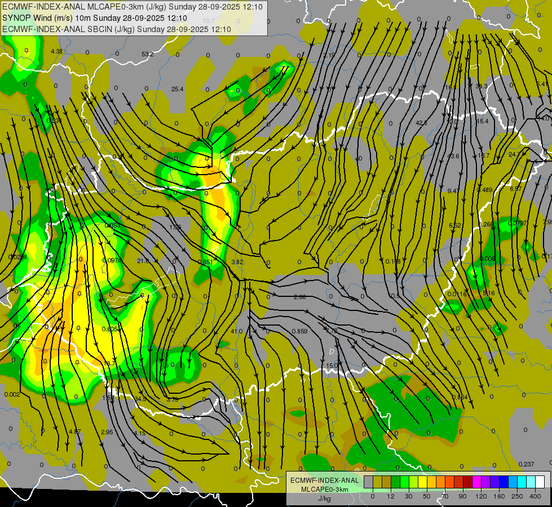Click legend tick label 12
Viewport: 552px width, 507px height.
click(390, 496)
